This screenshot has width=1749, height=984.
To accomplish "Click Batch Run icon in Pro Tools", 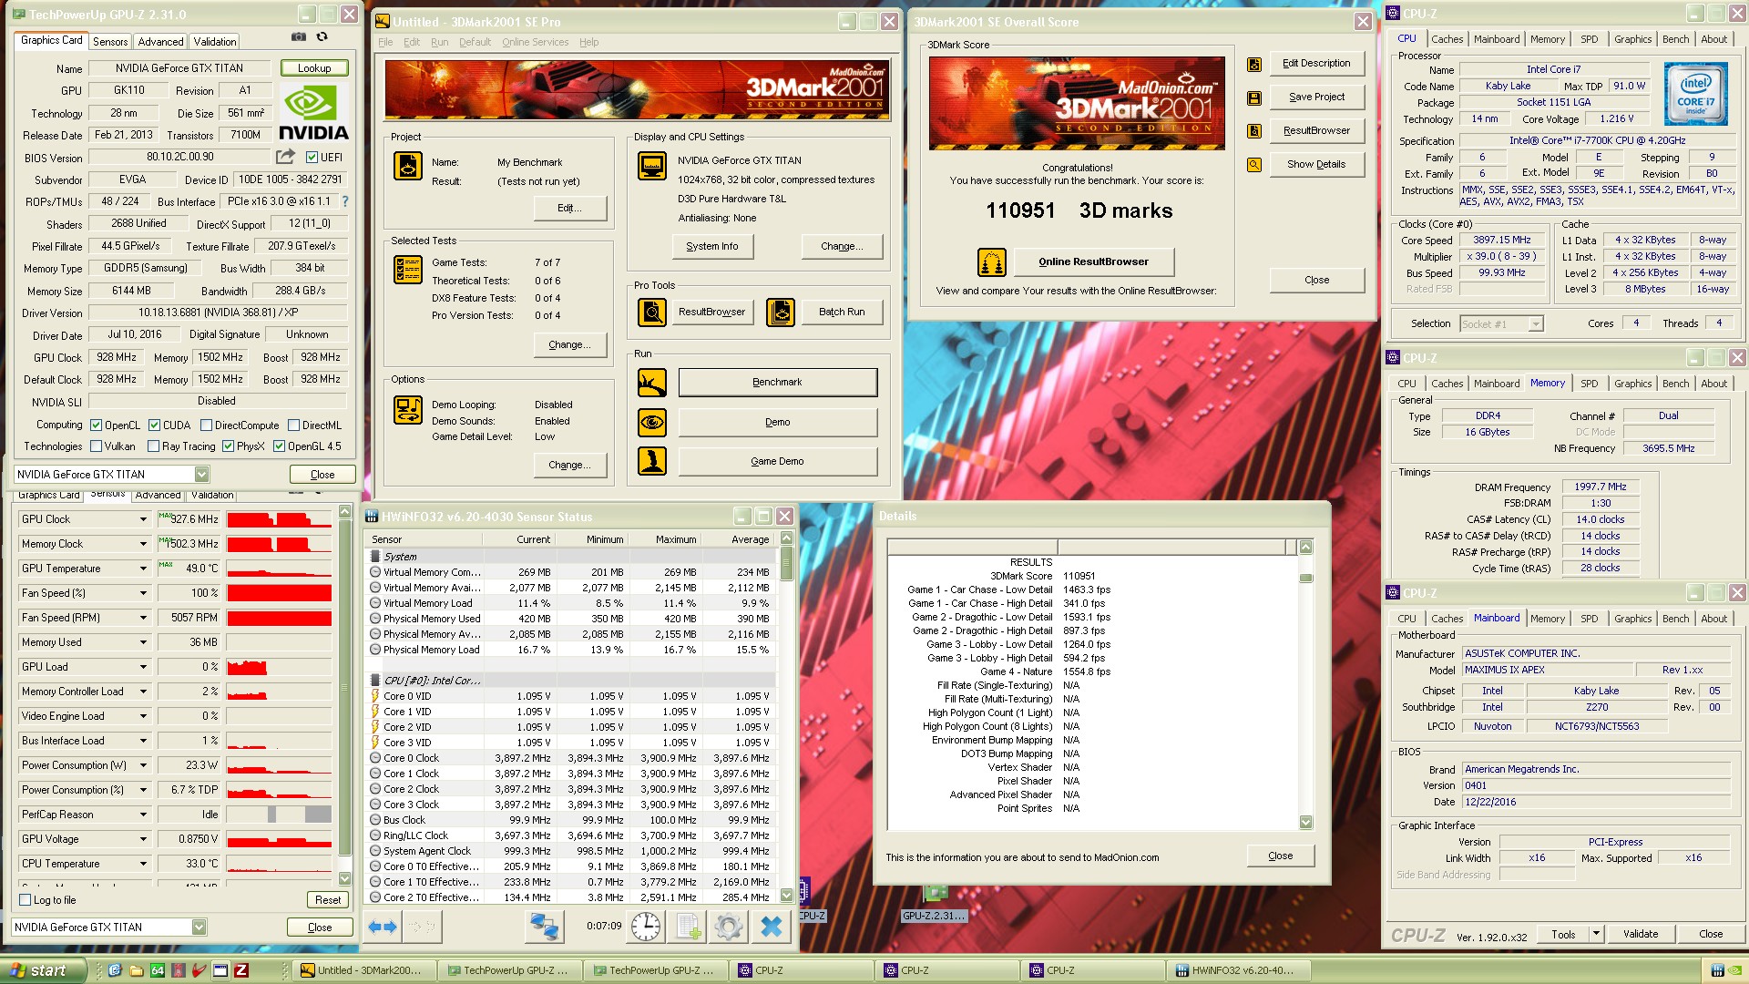I will (x=781, y=313).
